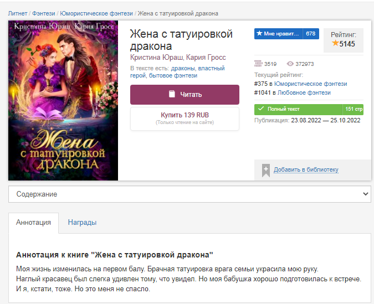Click the eye views icon beside 372973
Viewport: 374px width, 304px height.
[x=290, y=64]
